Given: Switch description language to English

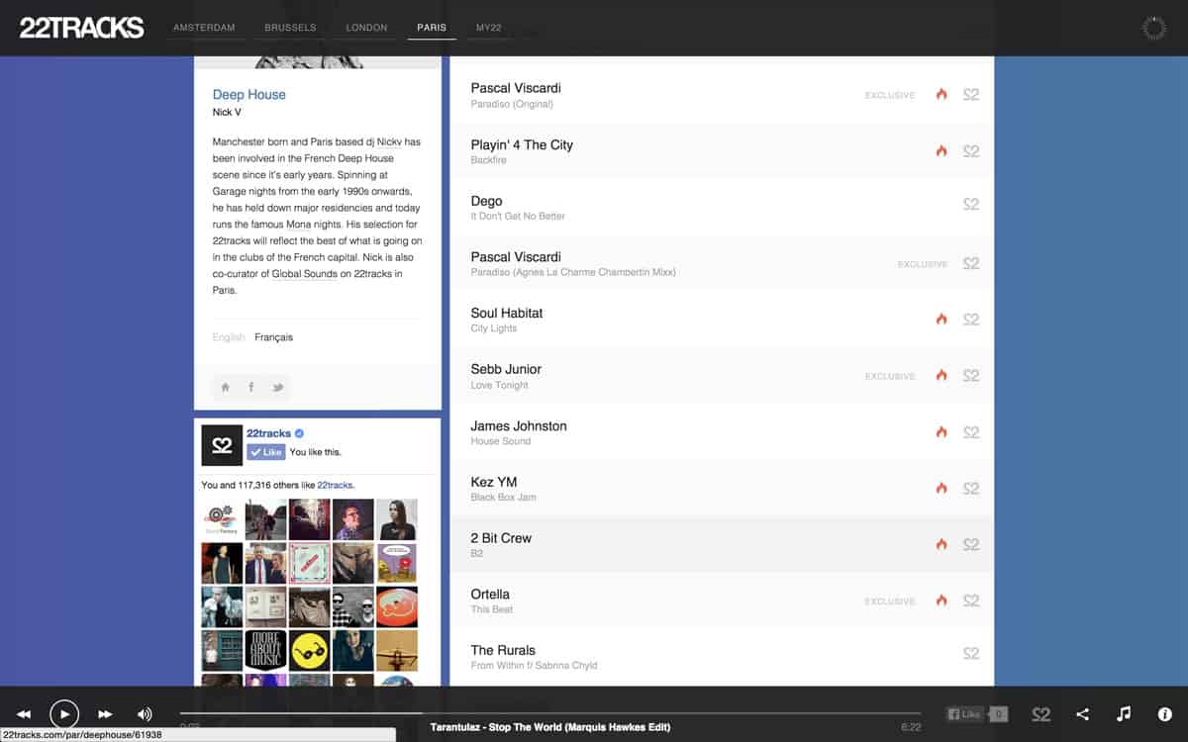Looking at the screenshot, I should (x=229, y=337).
